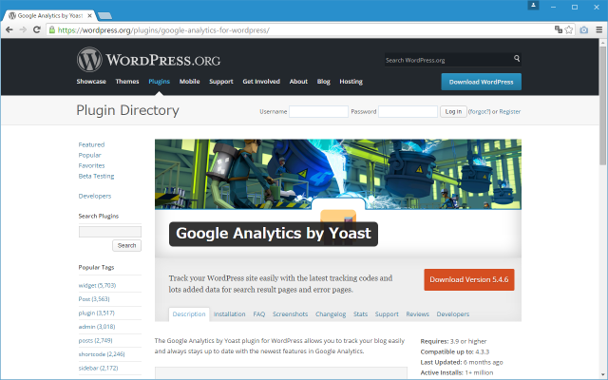The image size is (608, 380).
Task: Open the admin tag link
Action: click(97, 327)
